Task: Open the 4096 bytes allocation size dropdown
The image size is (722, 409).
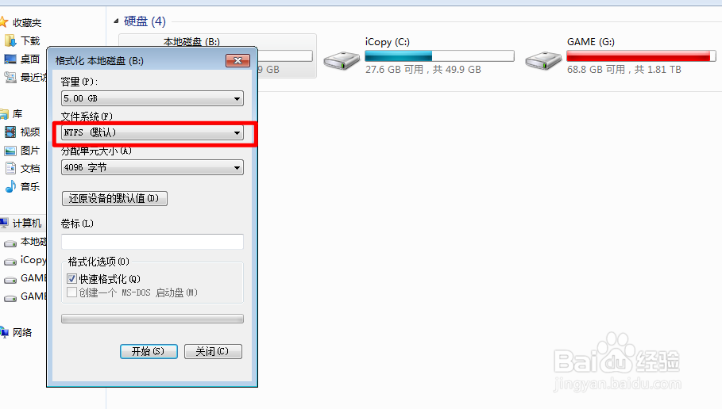Action: (153, 167)
